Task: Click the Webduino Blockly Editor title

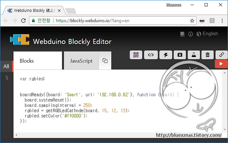Action: pos(72,41)
